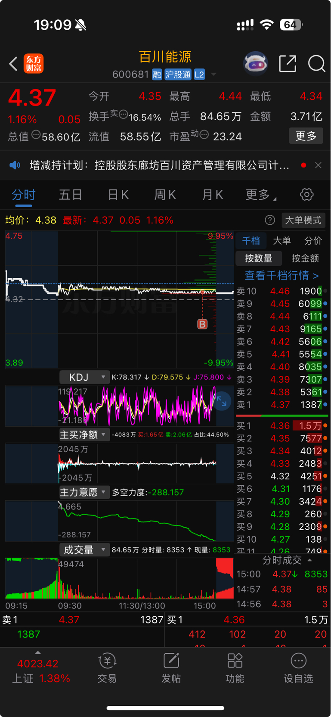Image resolution: width=331 pixels, height=717 pixels.
Task: Tap the info icon beside 换手实
Action: pos(123,115)
